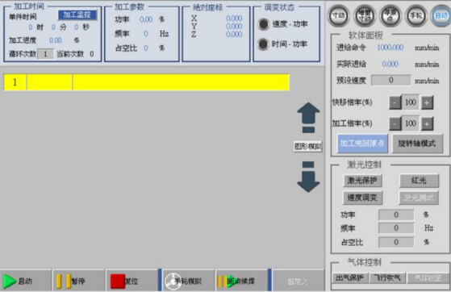Select the 速度-功率 radio indicator

(x=263, y=24)
